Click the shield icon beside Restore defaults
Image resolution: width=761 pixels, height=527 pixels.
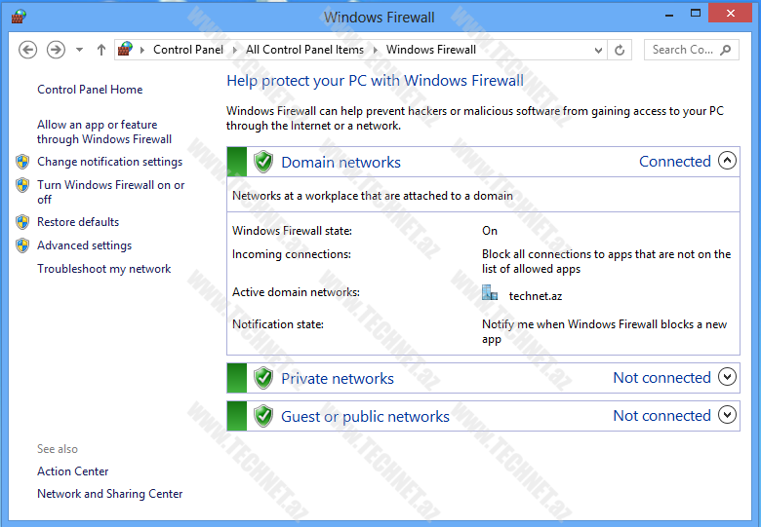pos(22,222)
